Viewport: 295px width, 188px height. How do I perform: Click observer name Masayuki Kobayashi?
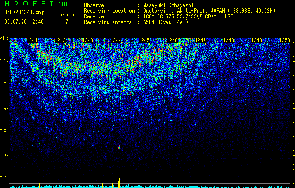point(168,5)
